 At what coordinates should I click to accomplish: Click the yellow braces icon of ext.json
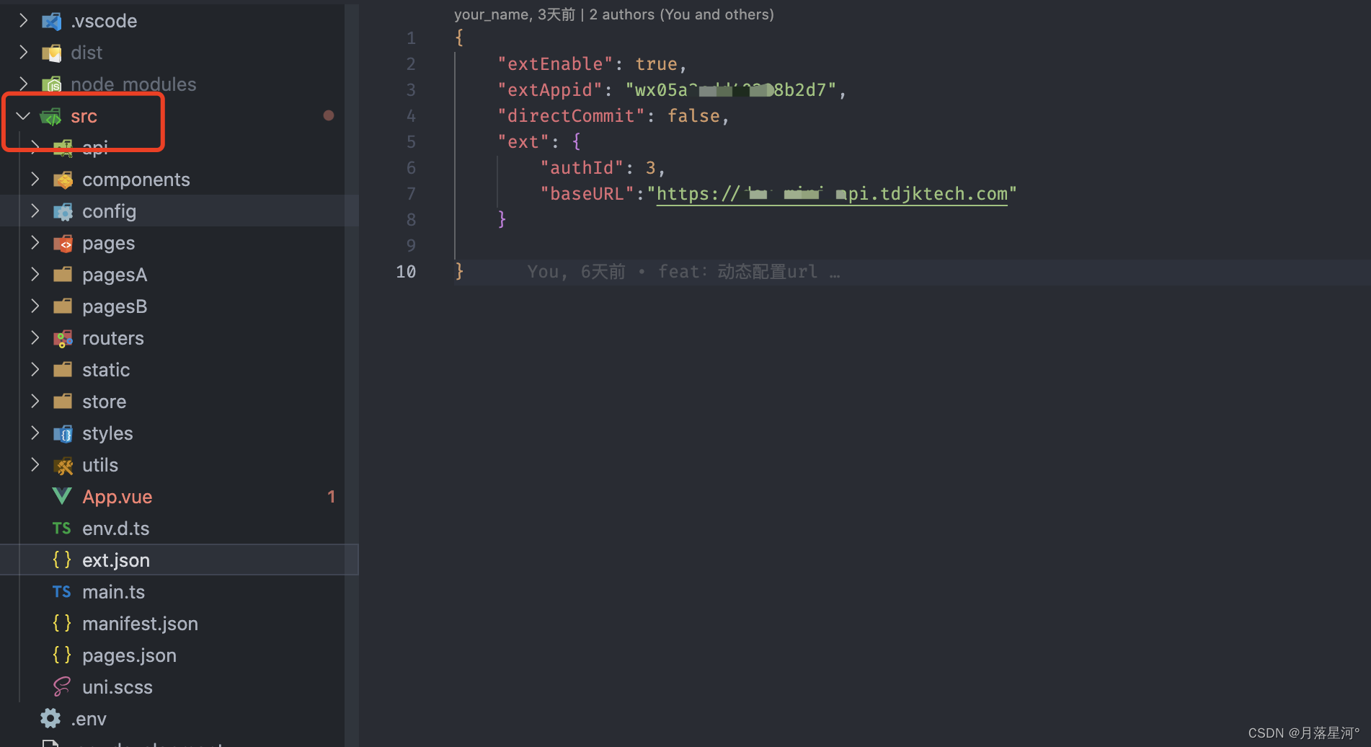[x=62, y=560]
